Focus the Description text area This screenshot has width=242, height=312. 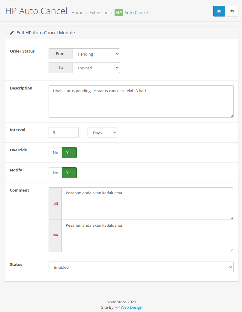(141, 101)
